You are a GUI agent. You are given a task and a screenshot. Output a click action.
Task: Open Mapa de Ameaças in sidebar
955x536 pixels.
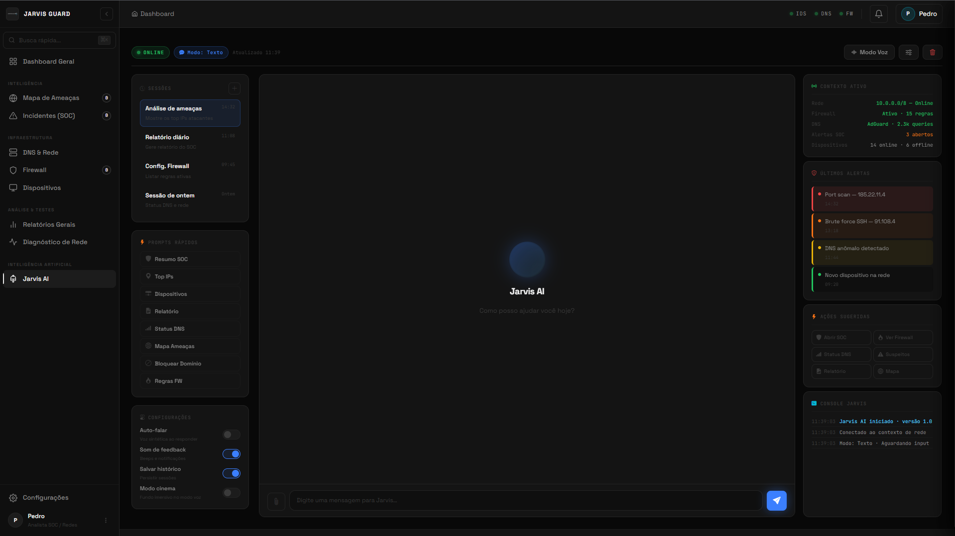51,98
